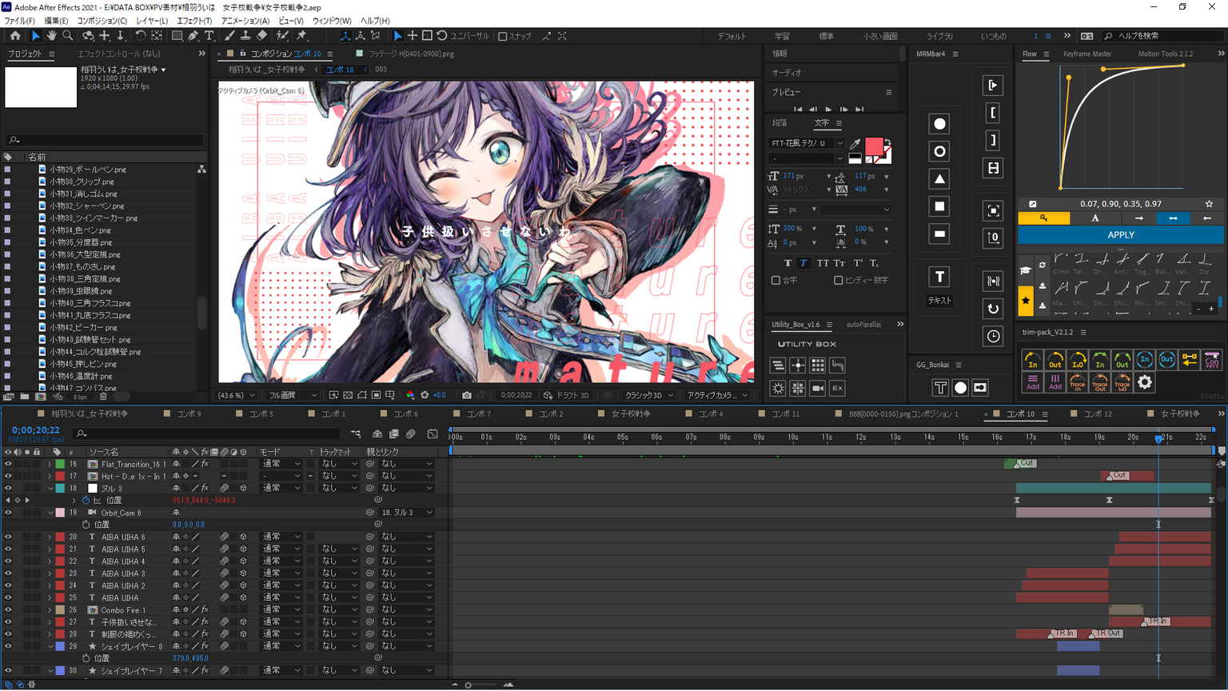Image resolution: width=1228 pixels, height=691 pixels.
Task: Click the red text fill color swatch
Action: coord(873,146)
